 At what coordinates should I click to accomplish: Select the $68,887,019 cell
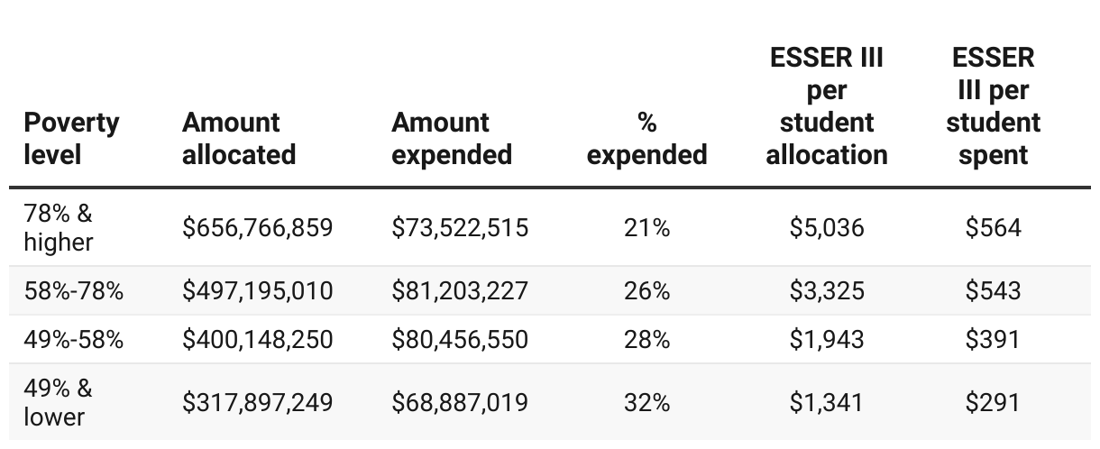(460, 402)
